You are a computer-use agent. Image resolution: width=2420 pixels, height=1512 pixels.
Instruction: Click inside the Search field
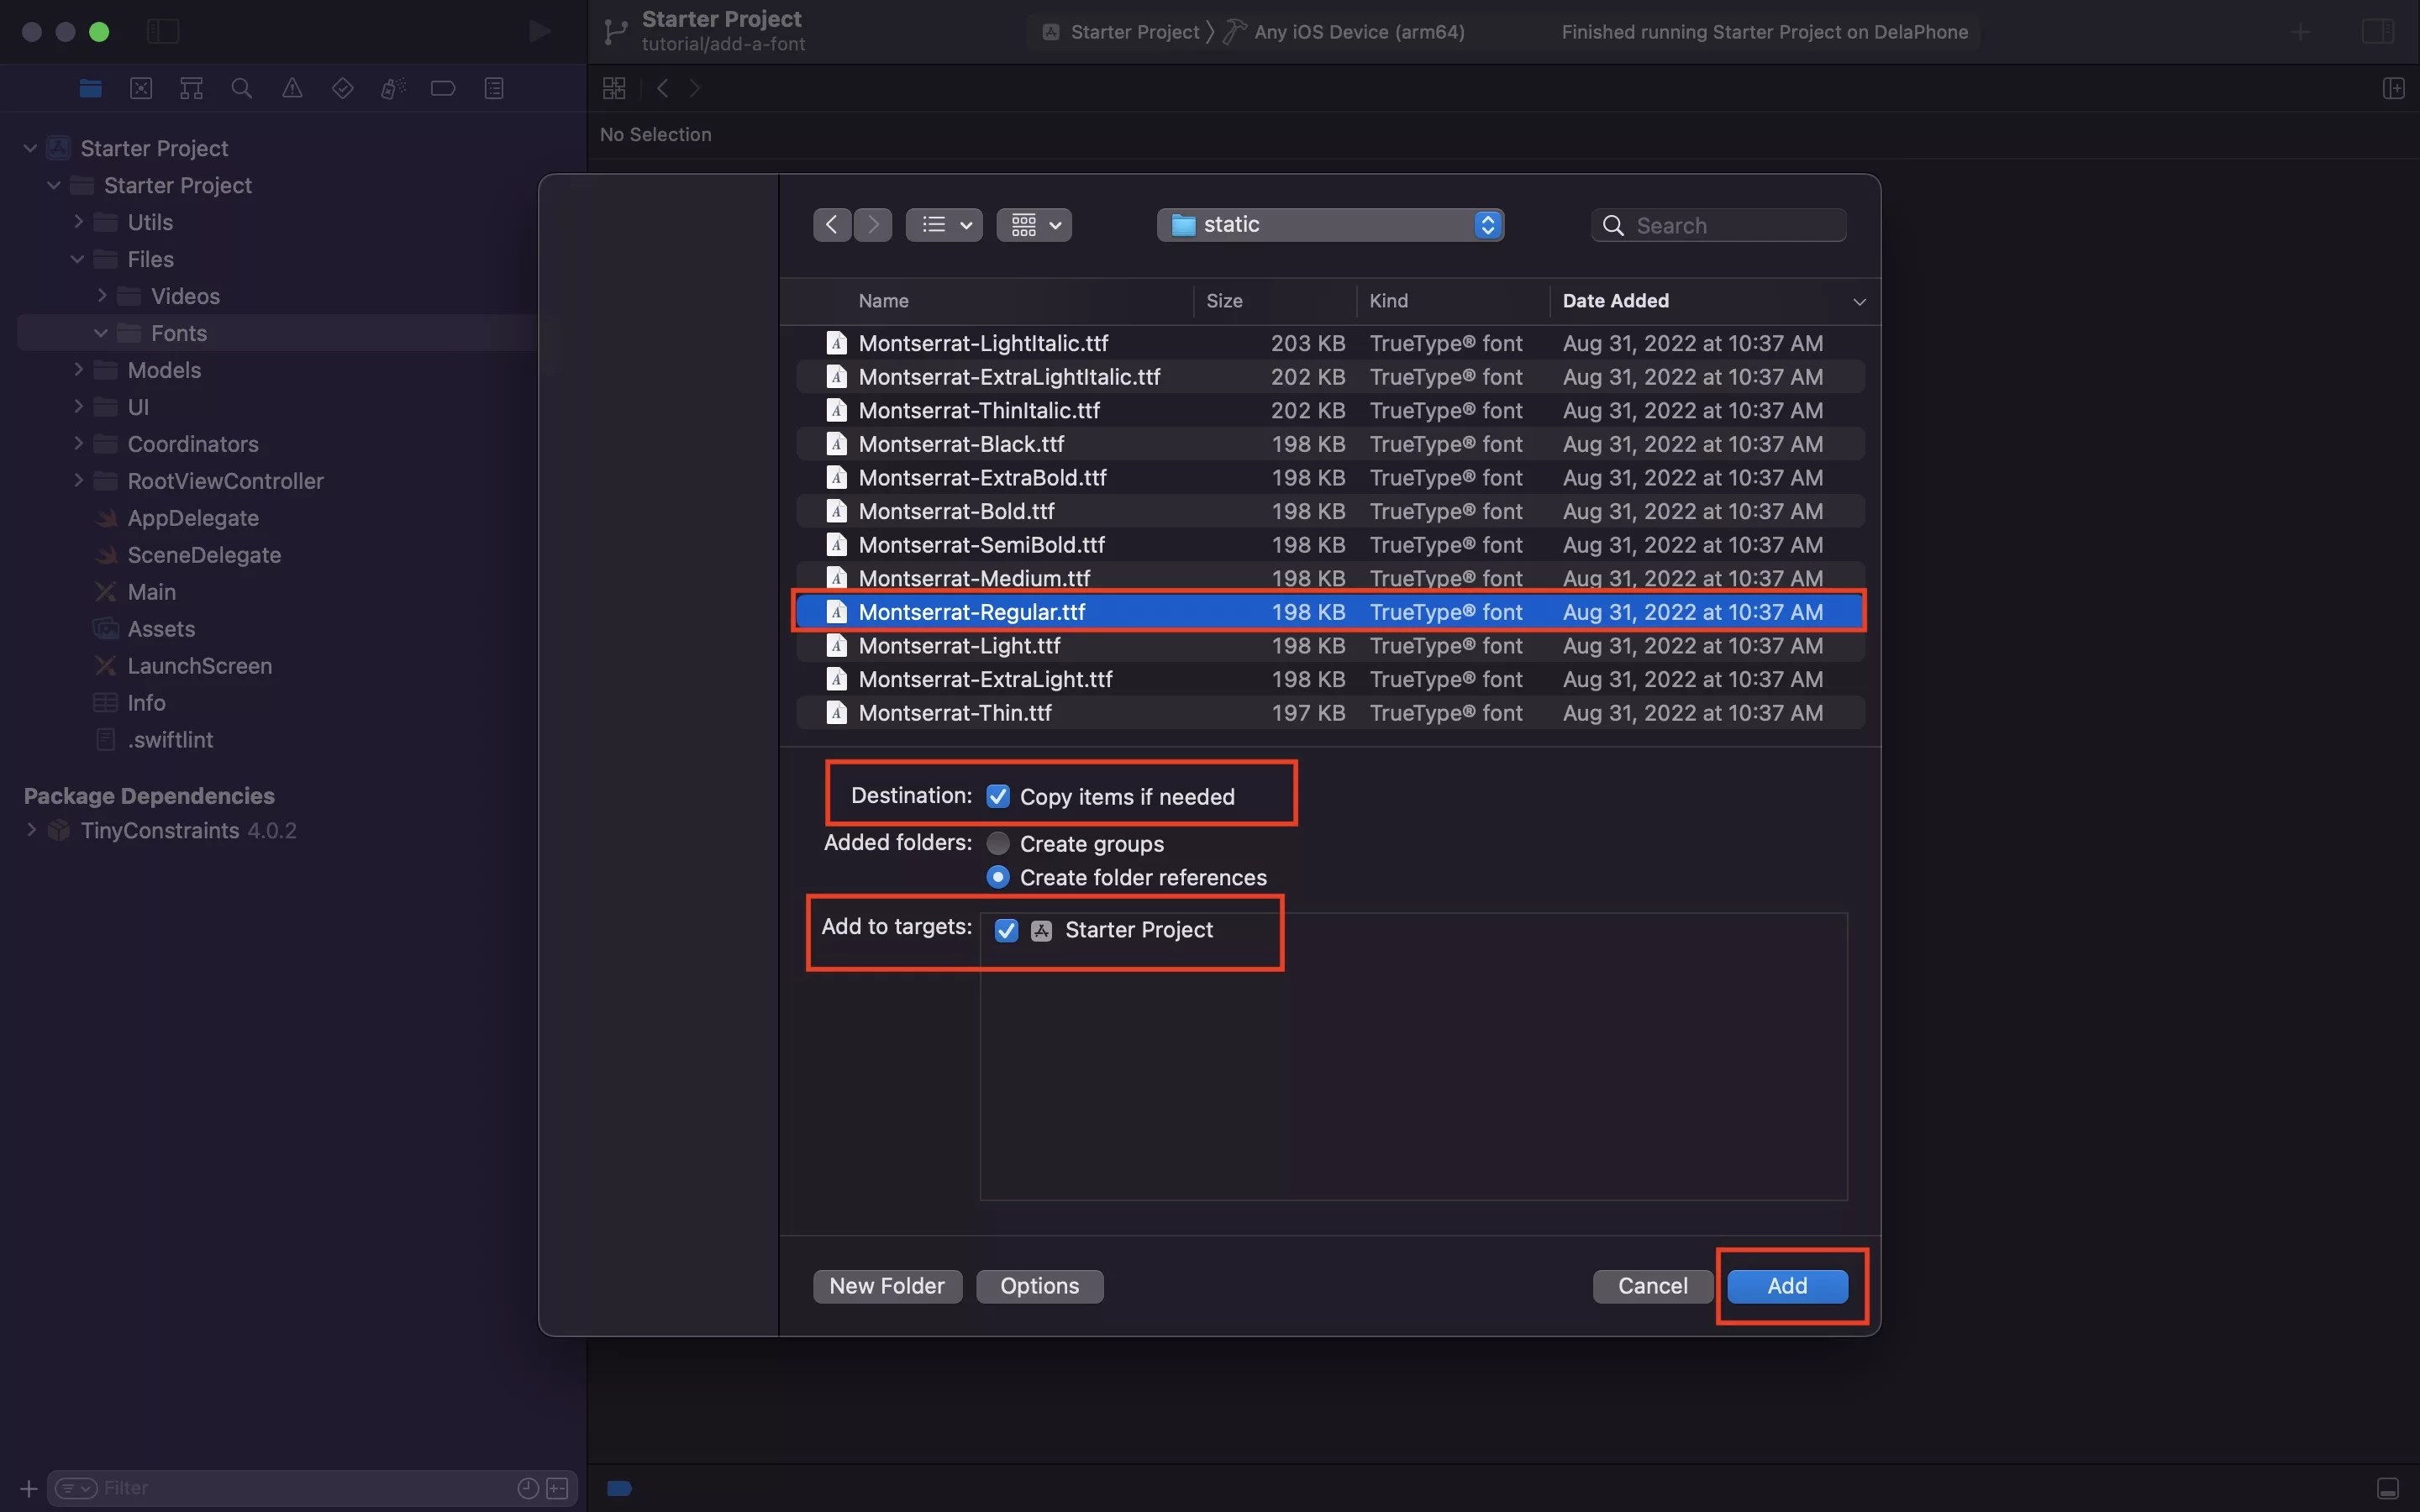pyautogui.click(x=1718, y=225)
